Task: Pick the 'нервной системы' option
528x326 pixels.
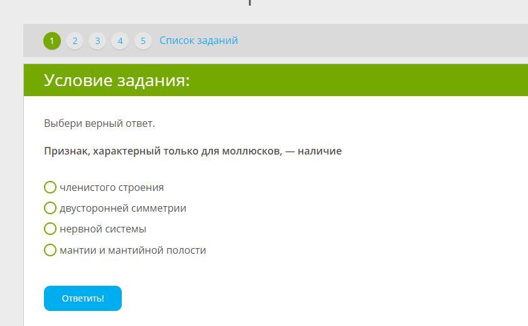Action: 50,229
